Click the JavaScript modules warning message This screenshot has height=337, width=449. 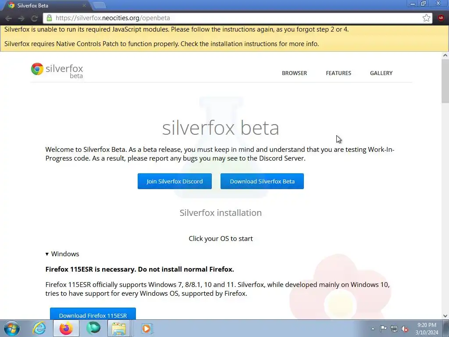click(x=176, y=29)
